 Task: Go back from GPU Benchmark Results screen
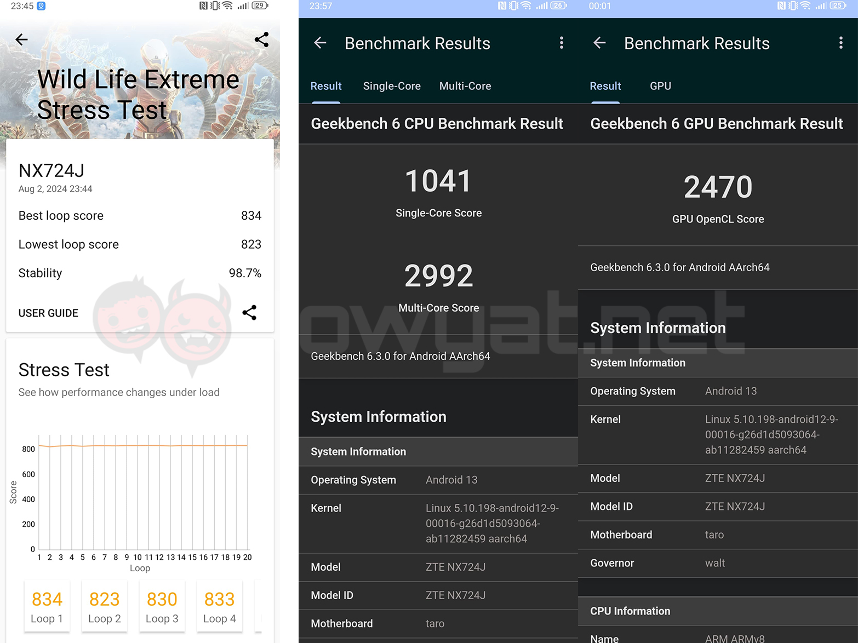tap(599, 43)
